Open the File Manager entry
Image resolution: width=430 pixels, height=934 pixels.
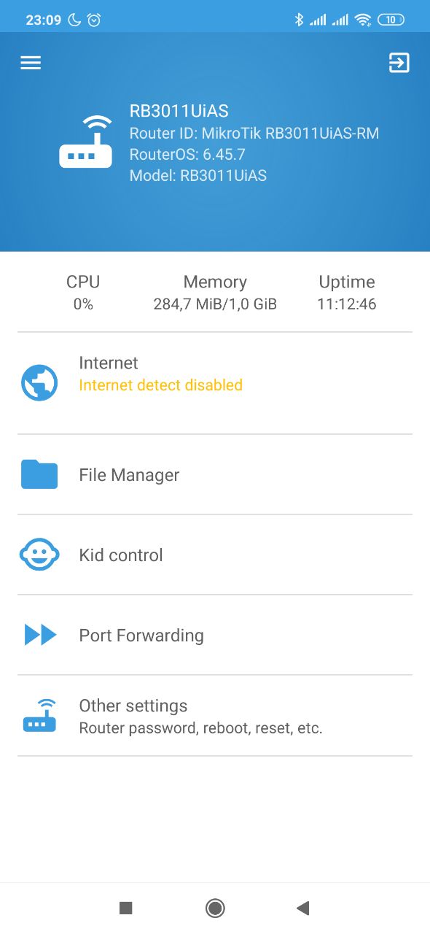coord(215,474)
